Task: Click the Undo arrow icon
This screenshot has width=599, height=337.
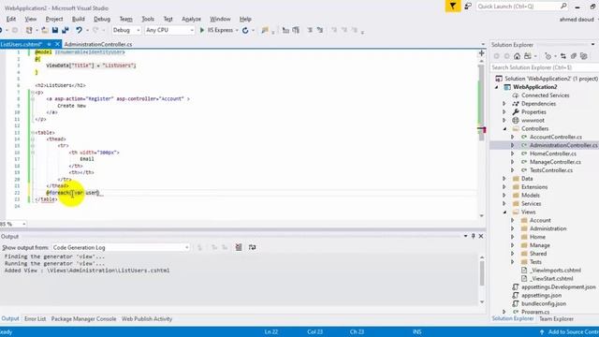Action: [x=79, y=30]
